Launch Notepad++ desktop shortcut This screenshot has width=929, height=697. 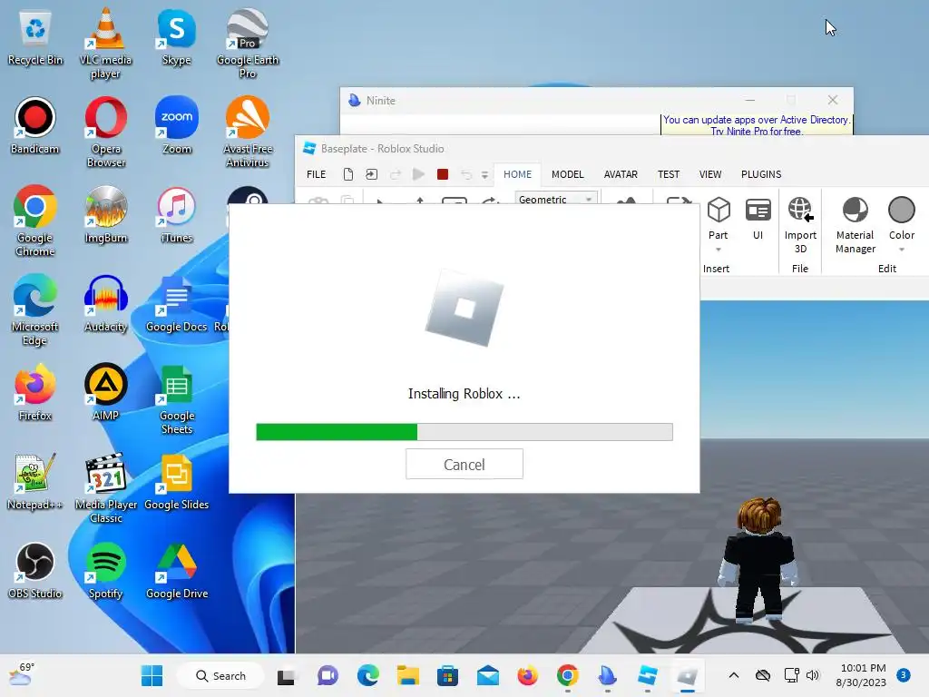point(35,481)
